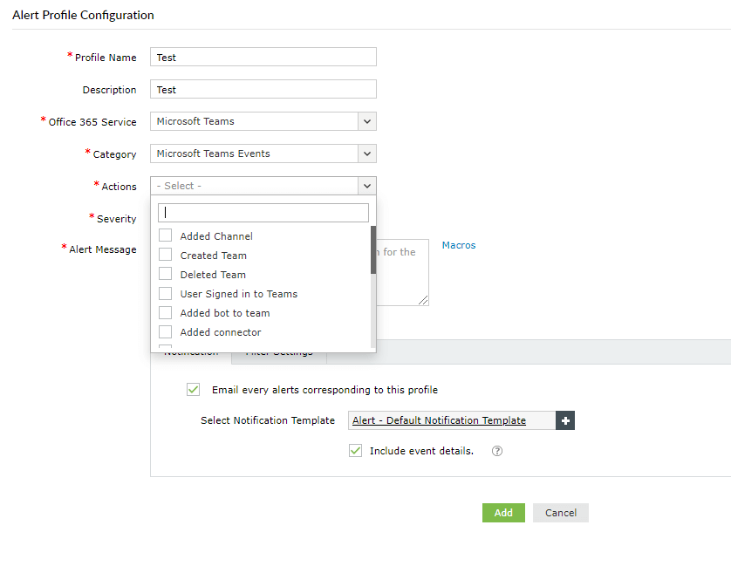
Task: Tick the Deleted Team option
Action: [166, 274]
